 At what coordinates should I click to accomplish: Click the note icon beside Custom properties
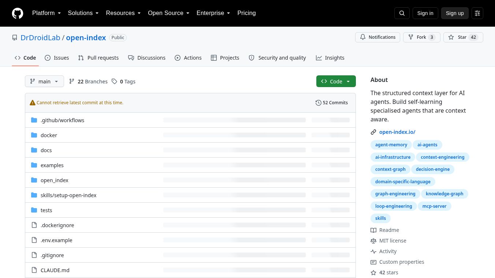(373, 262)
